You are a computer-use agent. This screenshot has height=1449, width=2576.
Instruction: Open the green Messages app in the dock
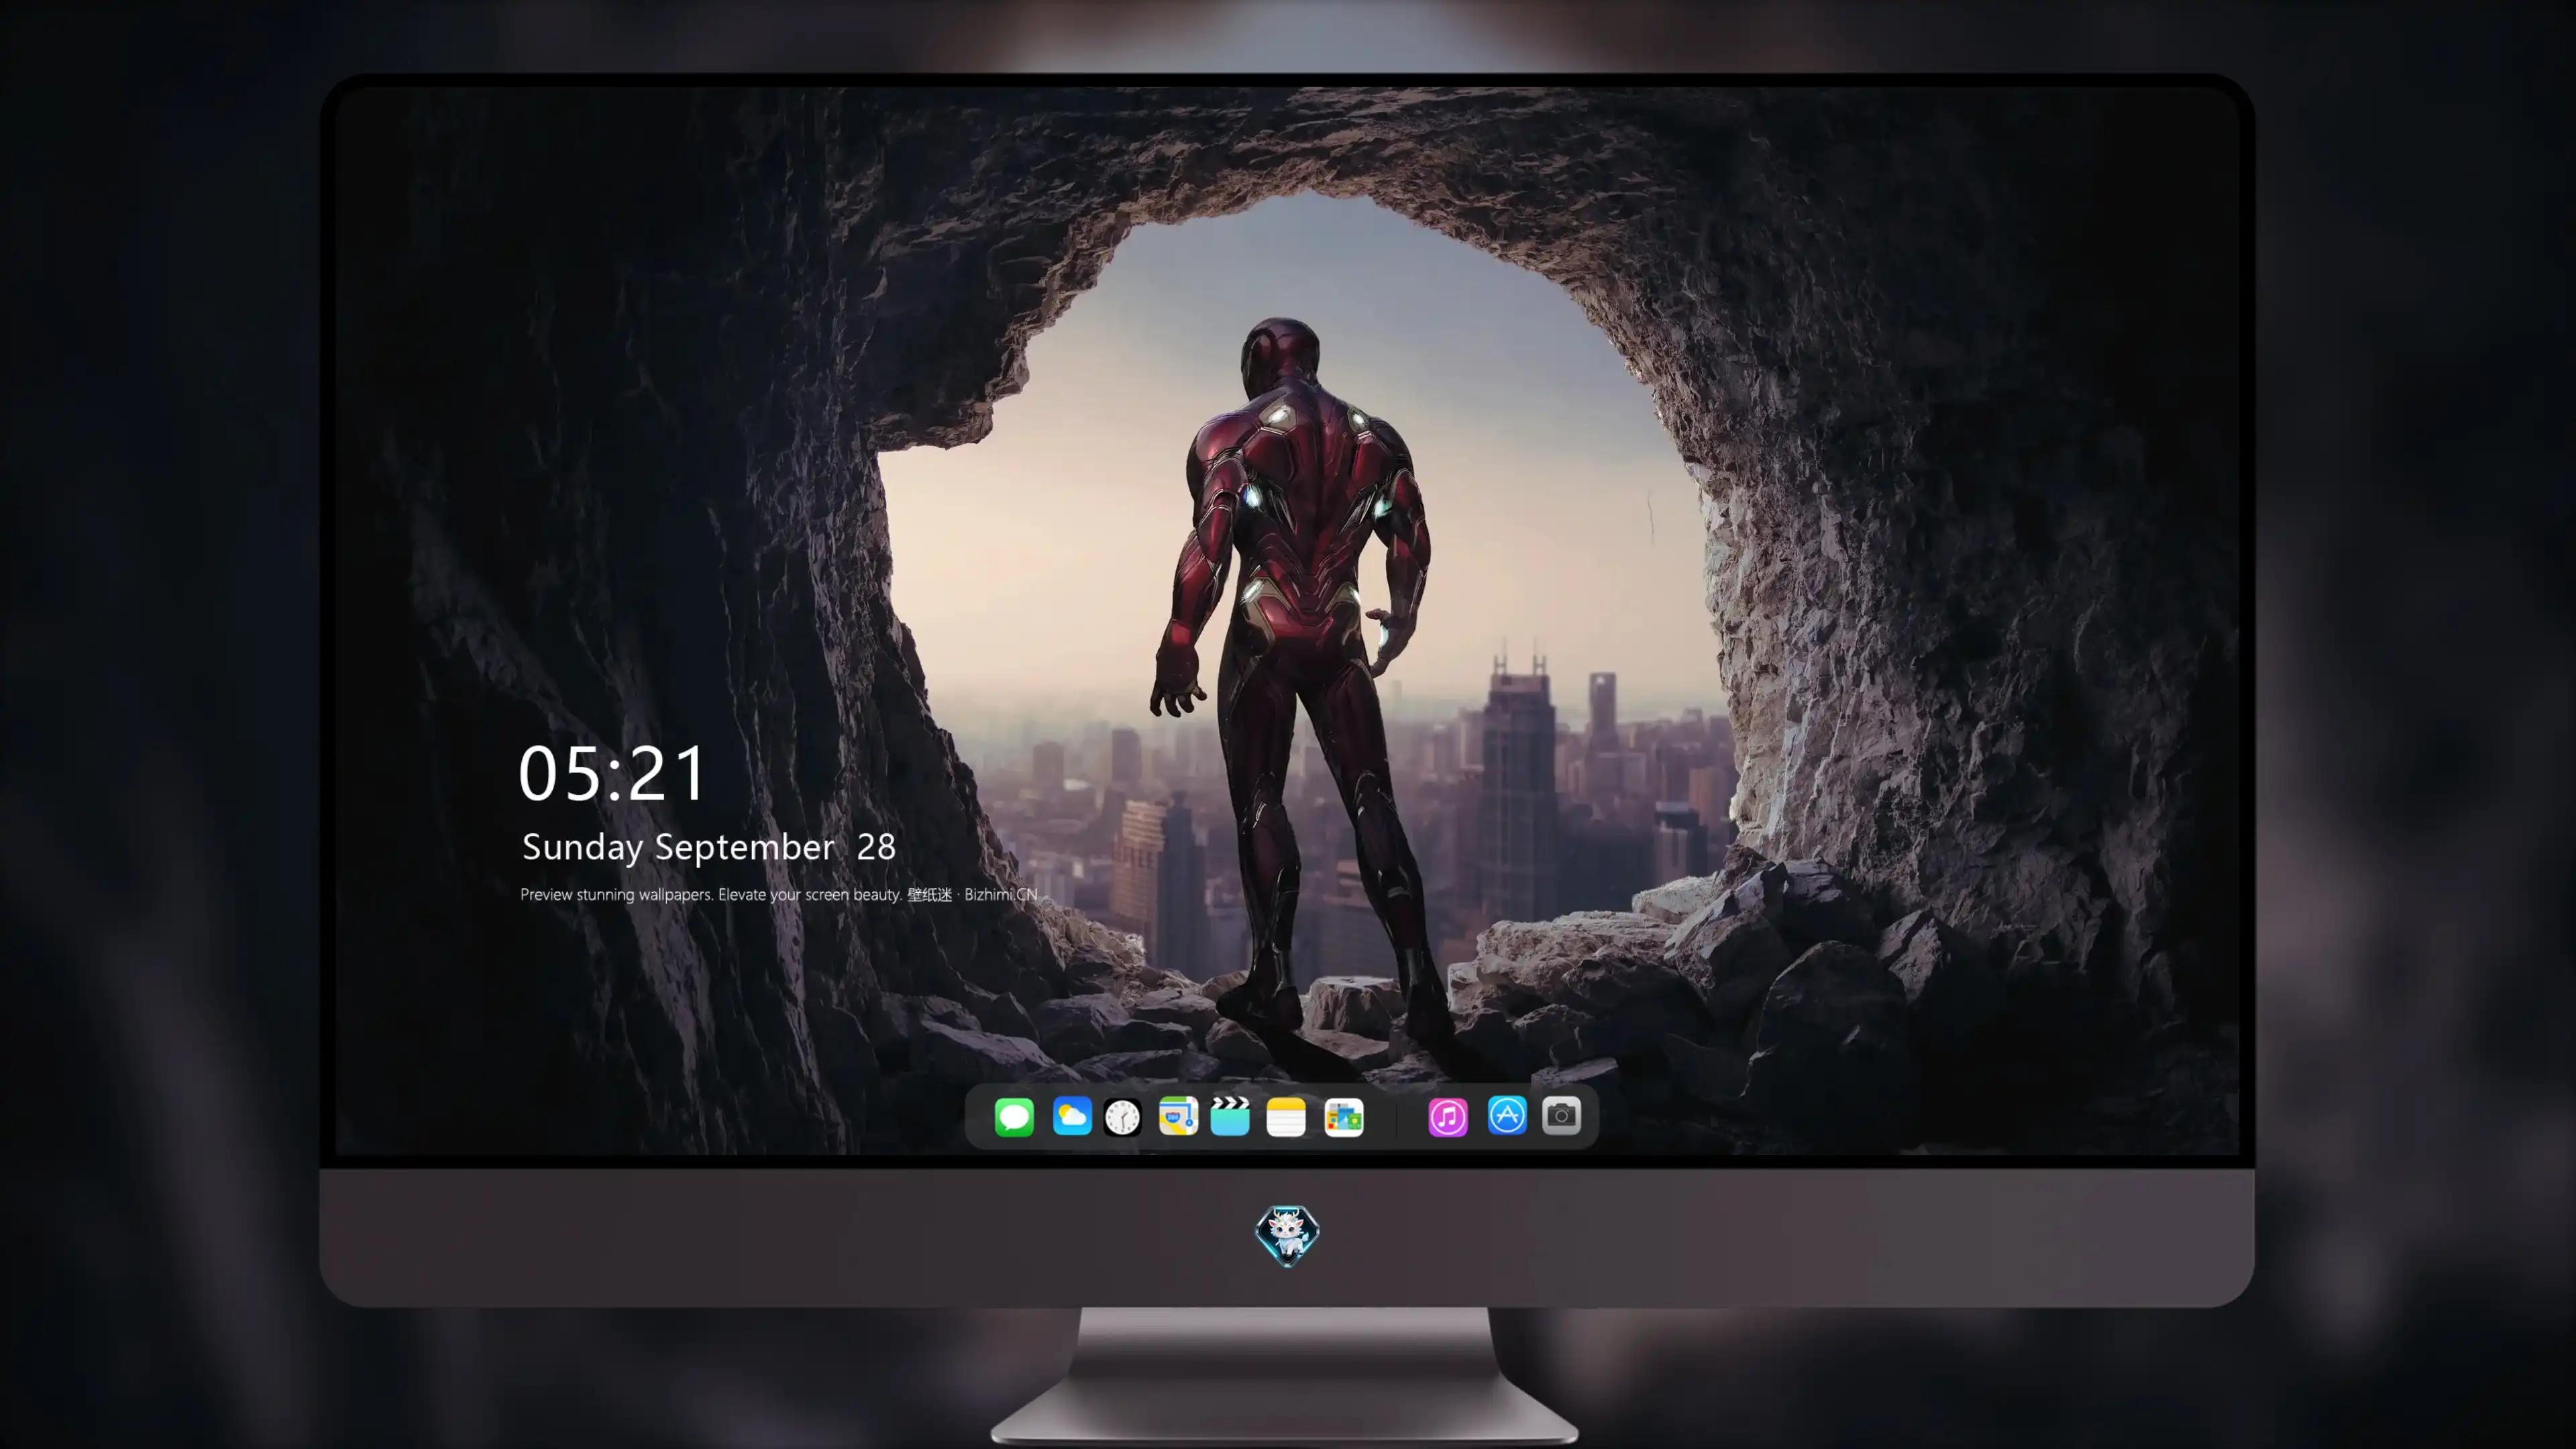click(1014, 1116)
